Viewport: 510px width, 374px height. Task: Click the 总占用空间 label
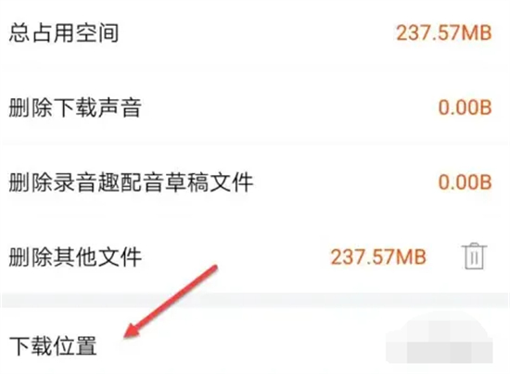(x=64, y=32)
